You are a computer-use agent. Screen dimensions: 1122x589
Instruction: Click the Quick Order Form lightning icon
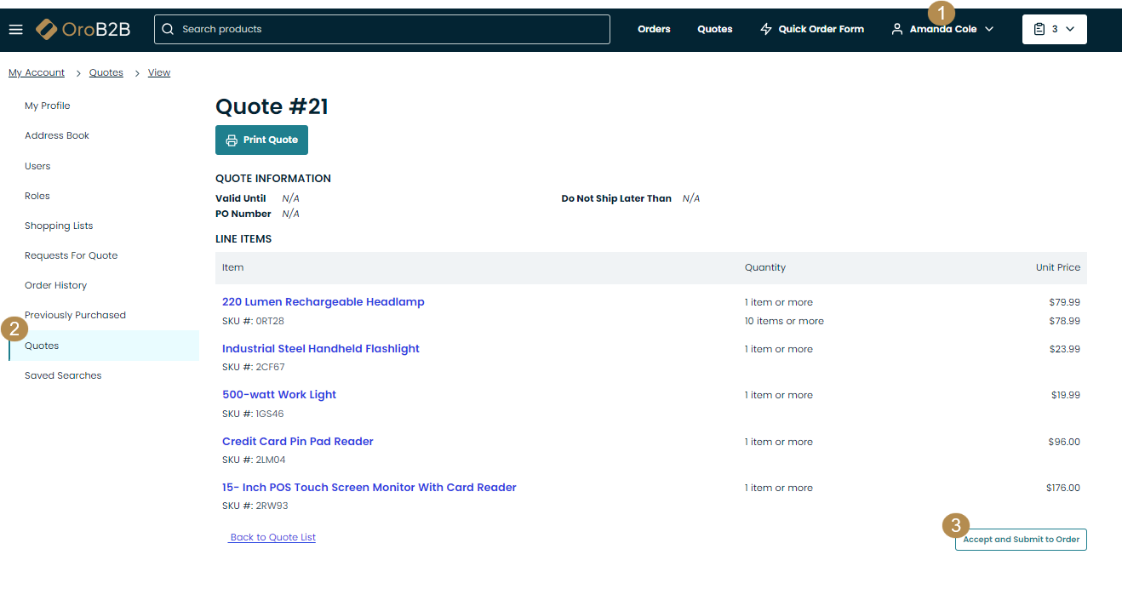click(766, 29)
